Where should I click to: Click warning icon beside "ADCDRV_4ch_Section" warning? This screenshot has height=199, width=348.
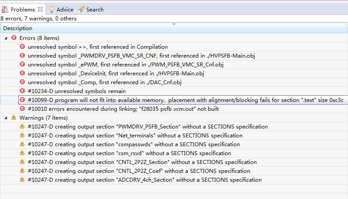23,180
